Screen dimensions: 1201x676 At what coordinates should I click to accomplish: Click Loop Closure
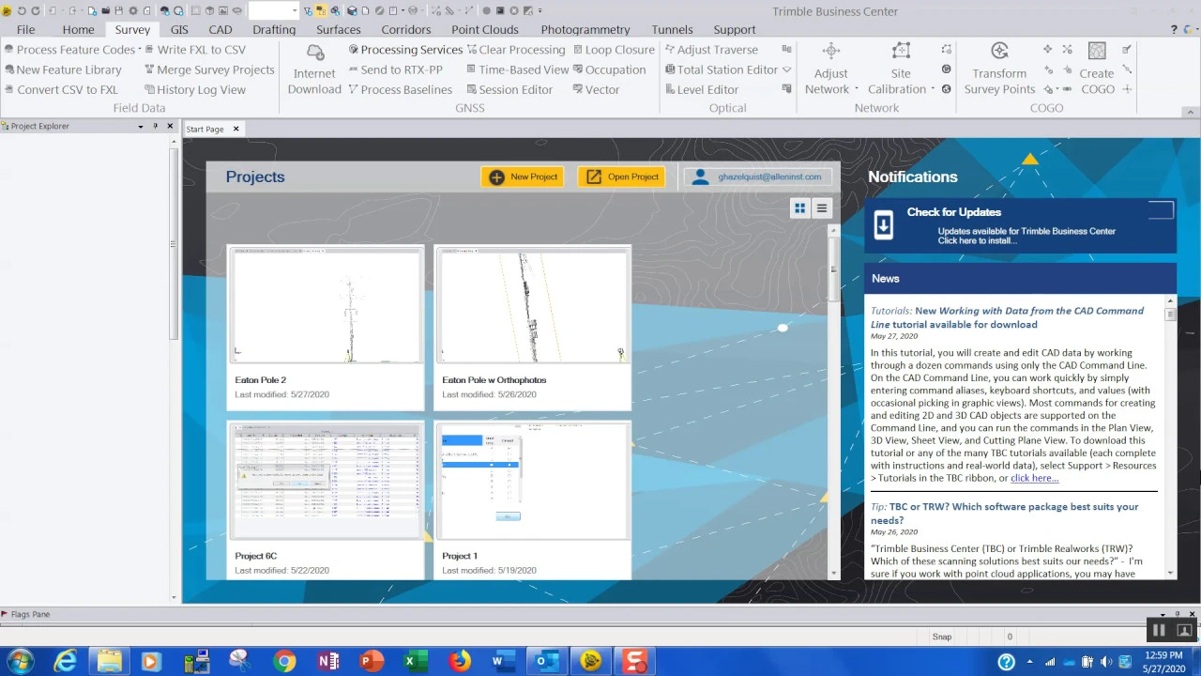click(x=614, y=50)
